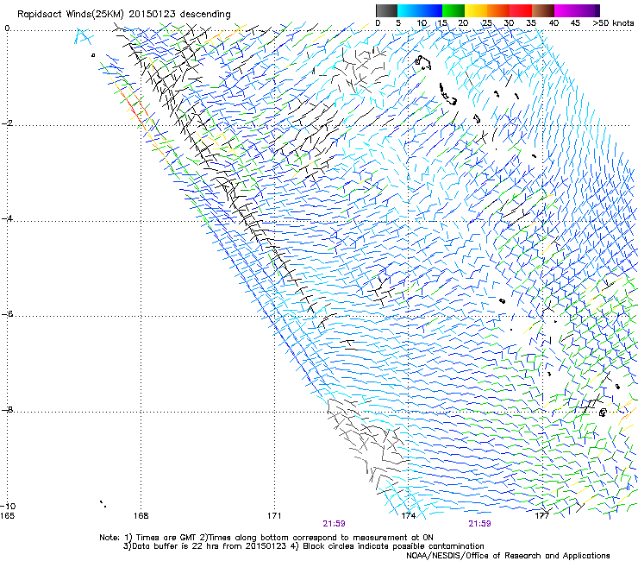Click the green 15-20 knots segment of the color scale
This screenshot has width=638, height=561.
click(453, 10)
